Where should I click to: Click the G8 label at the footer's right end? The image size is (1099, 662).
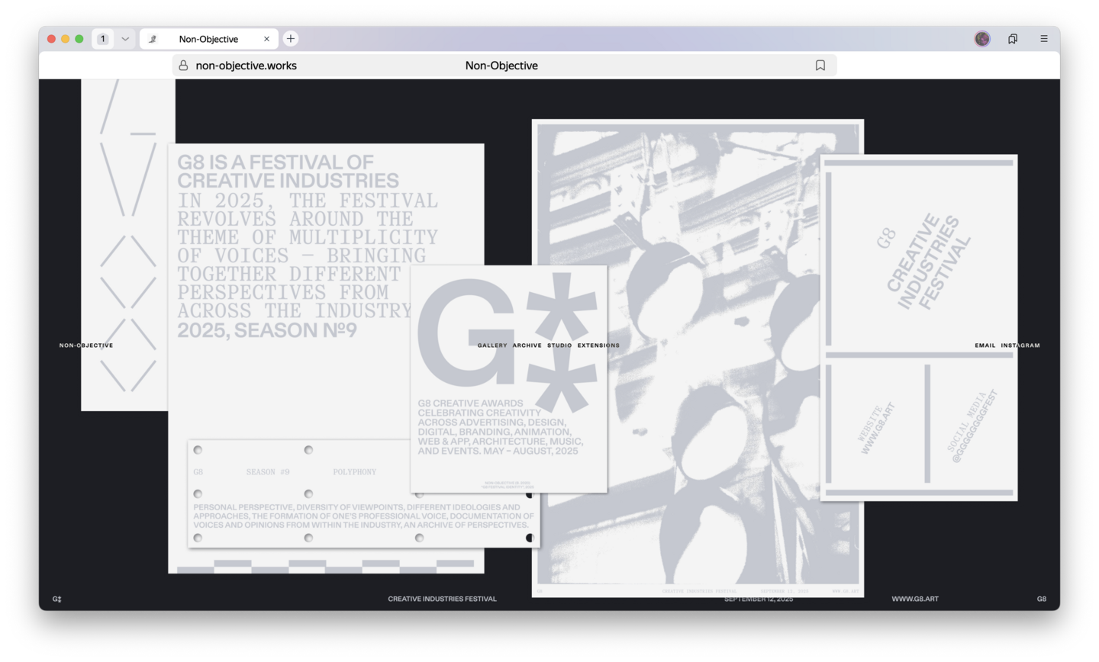point(1042,599)
